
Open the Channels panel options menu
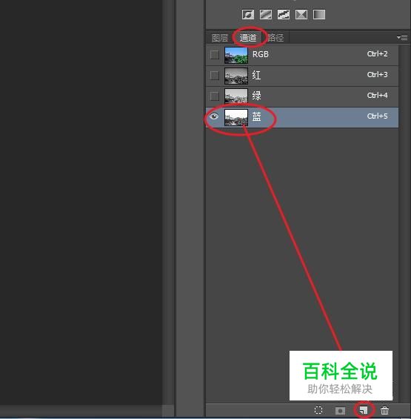(x=402, y=37)
